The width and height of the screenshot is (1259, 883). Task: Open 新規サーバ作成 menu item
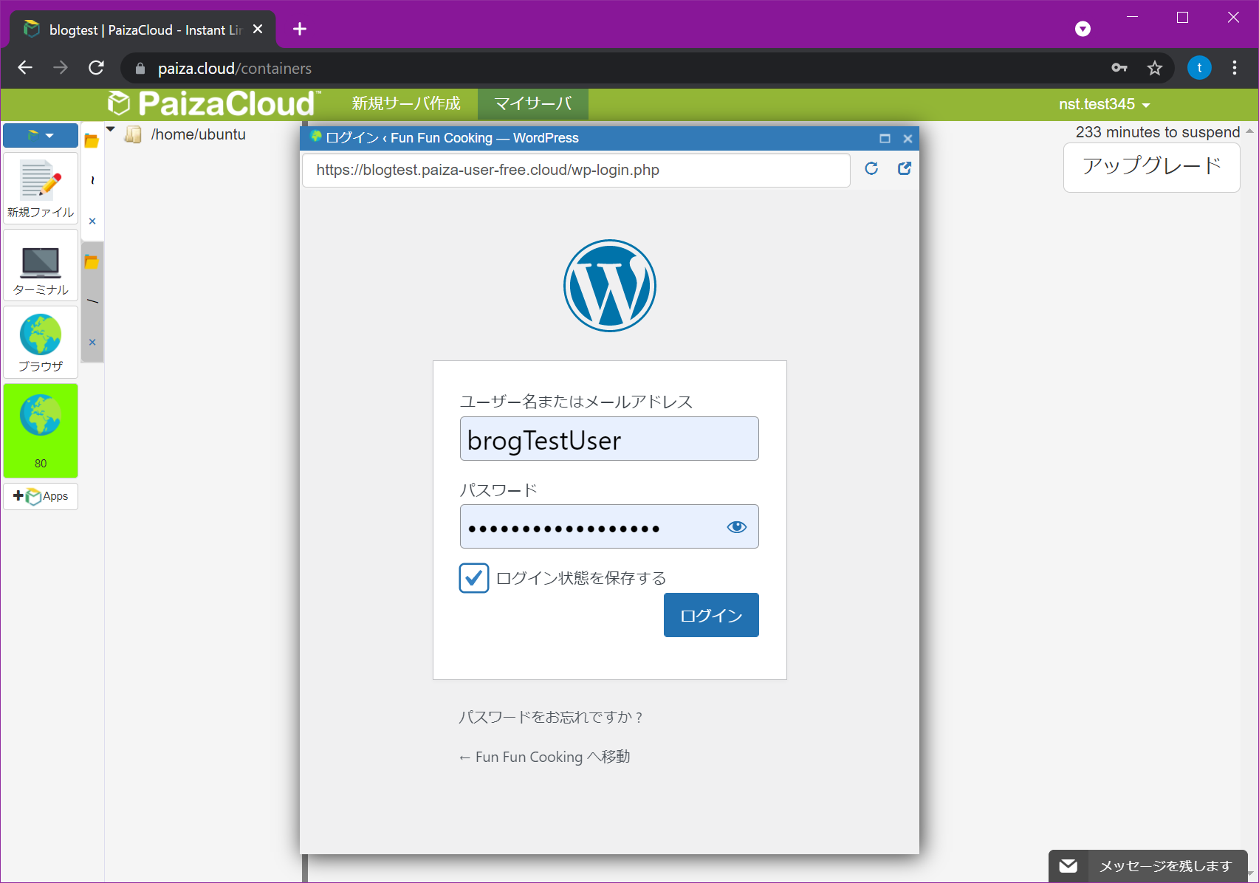pyautogui.click(x=406, y=104)
